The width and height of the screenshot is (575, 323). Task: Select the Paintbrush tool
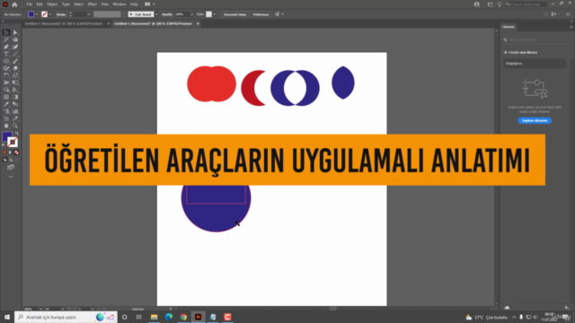coord(15,61)
